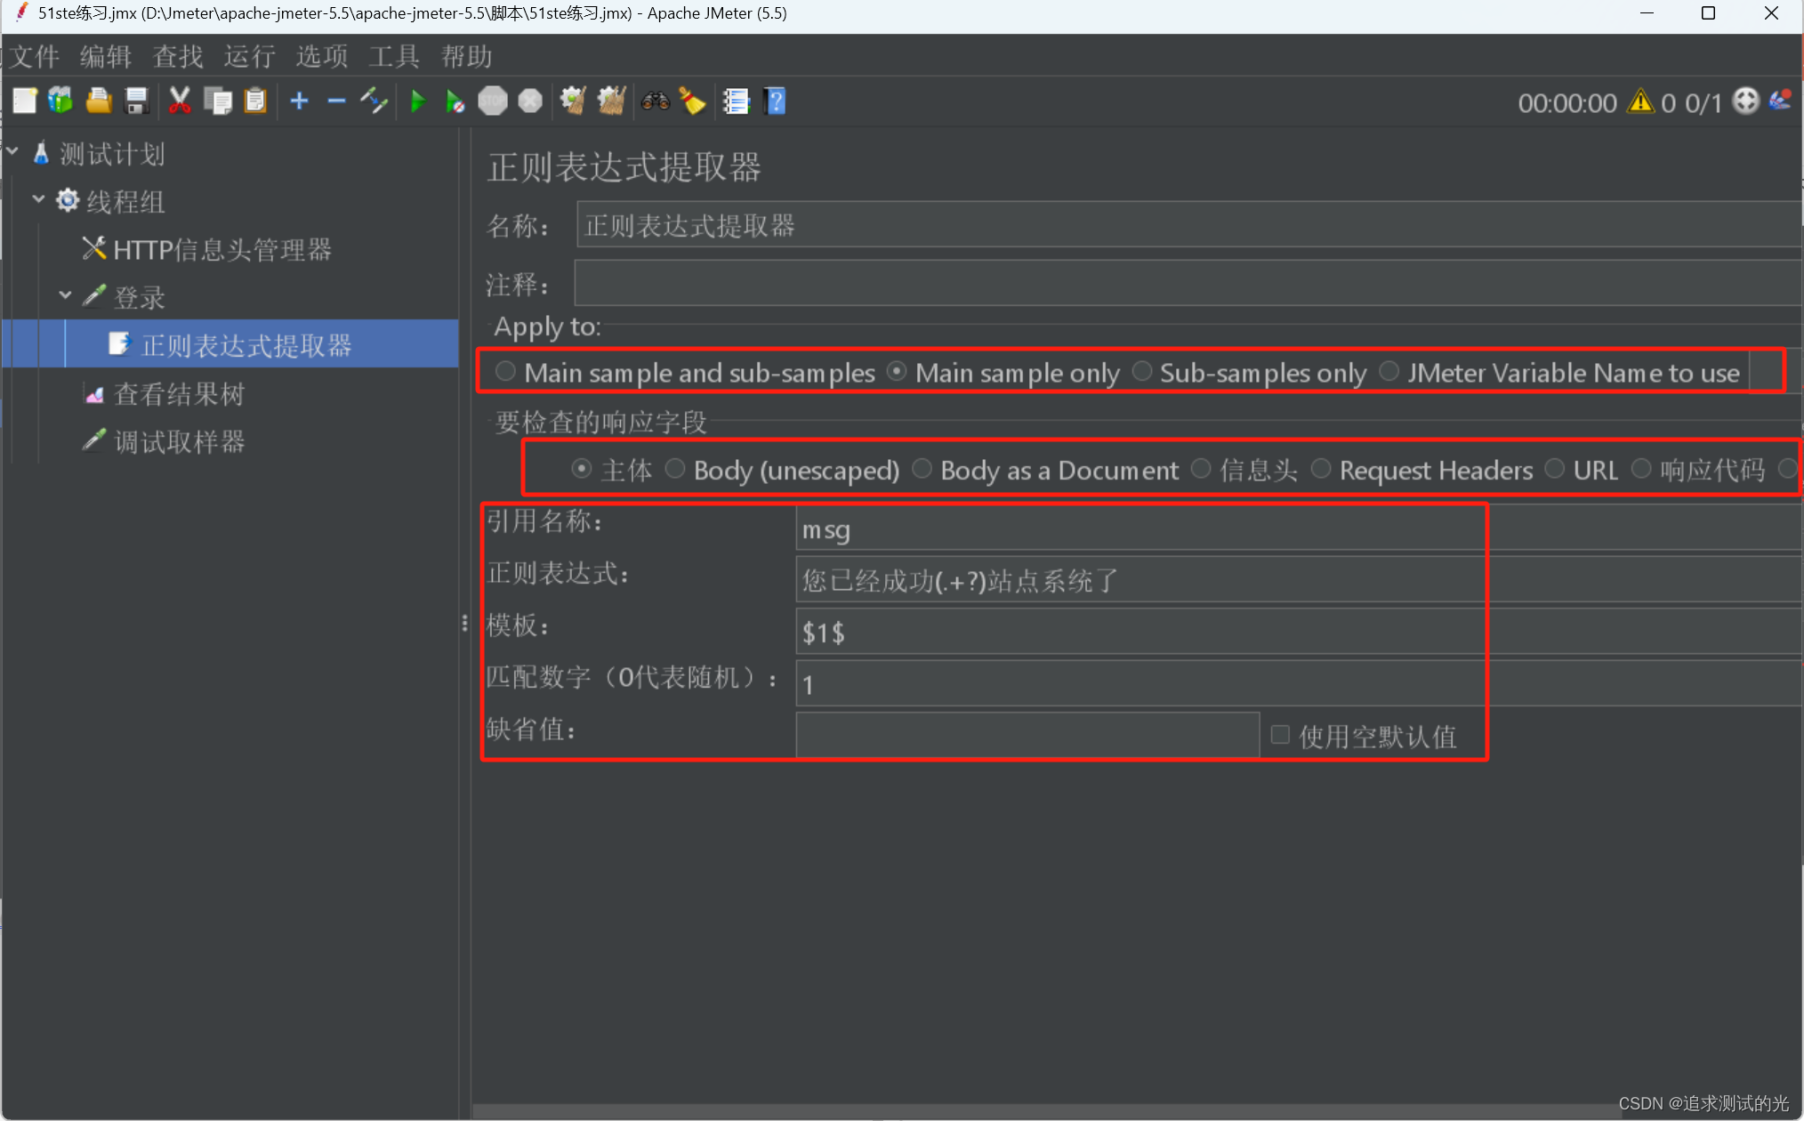Open the 选项 menu
Screen dimensions: 1804x1121
[x=322, y=57]
